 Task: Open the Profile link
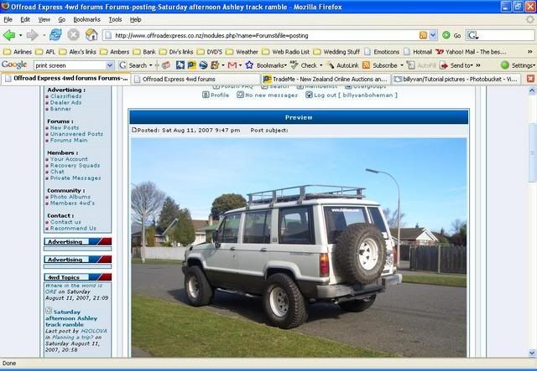pos(216,95)
